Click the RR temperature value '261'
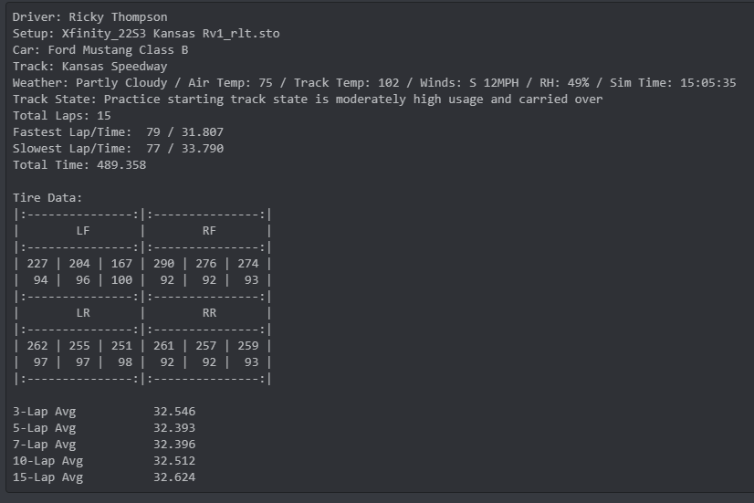Image resolution: width=754 pixels, height=503 pixels. pyautogui.click(x=163, y=346)
